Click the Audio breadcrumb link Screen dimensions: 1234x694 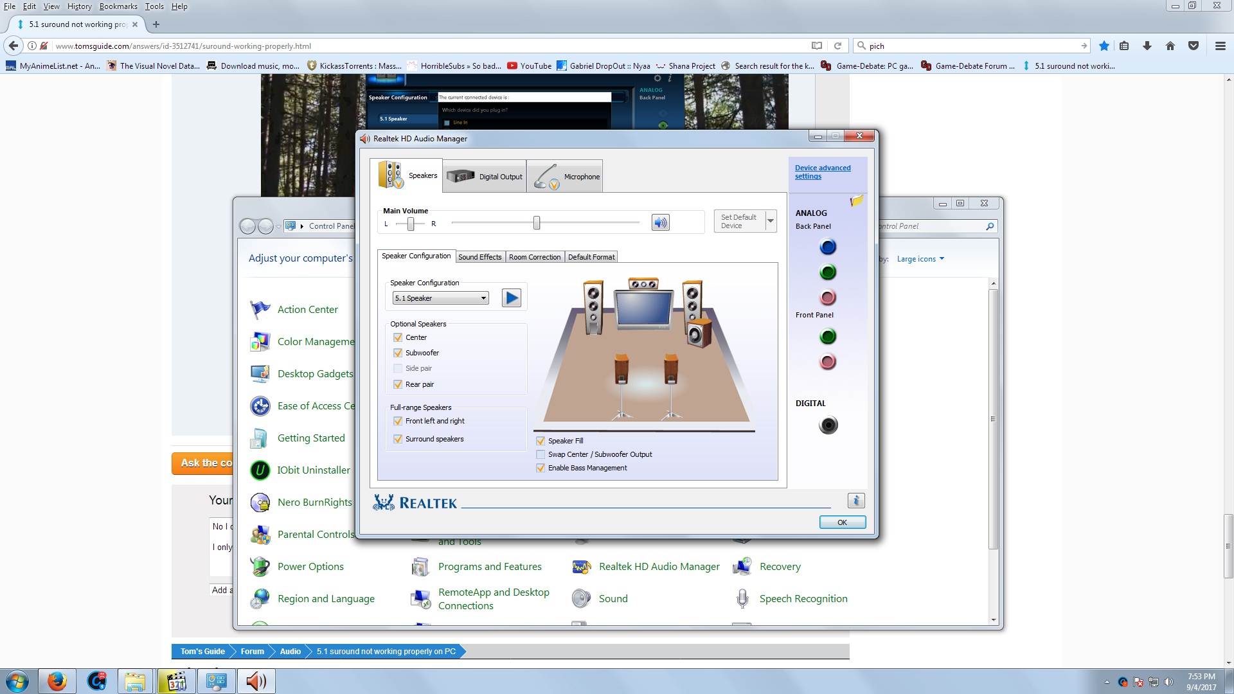click(291, 652)
